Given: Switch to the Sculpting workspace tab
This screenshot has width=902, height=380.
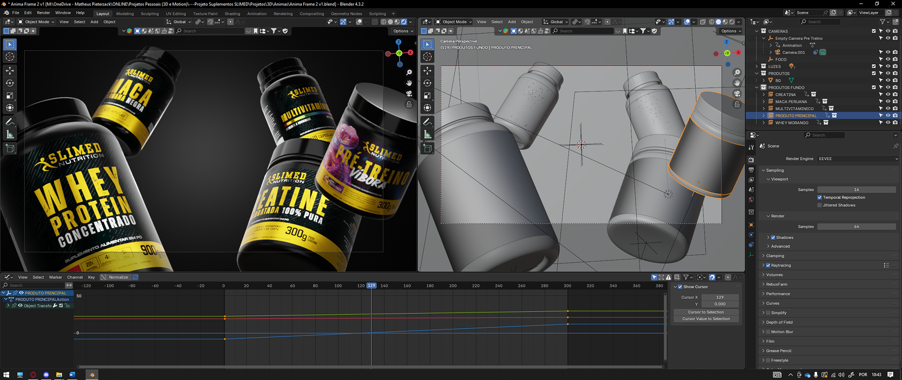Looking at the screenshot, I should (x=150, y=14).
